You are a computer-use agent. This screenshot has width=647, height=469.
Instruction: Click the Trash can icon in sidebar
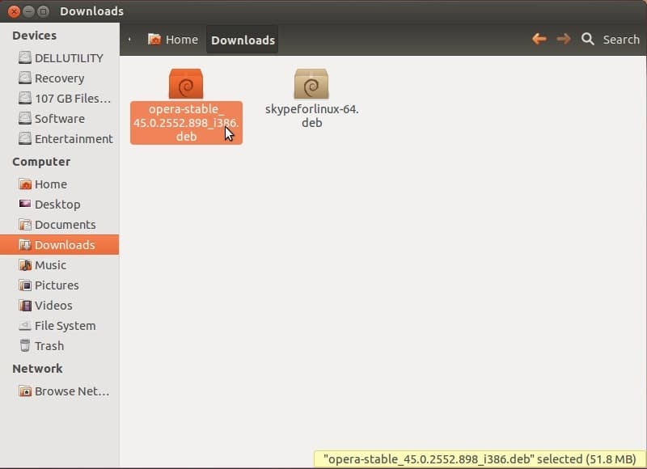click(x=25, y=345)
